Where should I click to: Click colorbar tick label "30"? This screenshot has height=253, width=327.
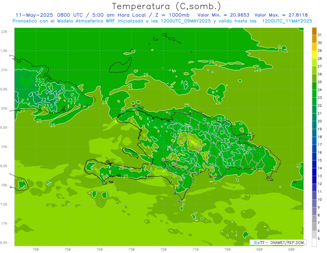tap(320, 43)
